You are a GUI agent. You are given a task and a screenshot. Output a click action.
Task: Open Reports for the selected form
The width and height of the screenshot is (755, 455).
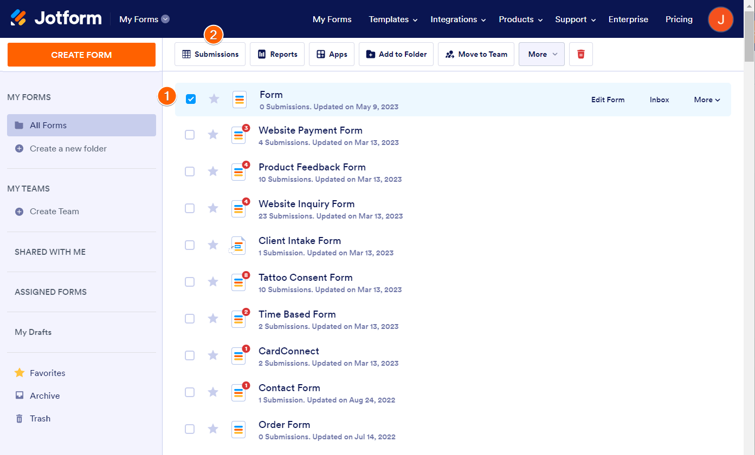[x=277, y=54]
